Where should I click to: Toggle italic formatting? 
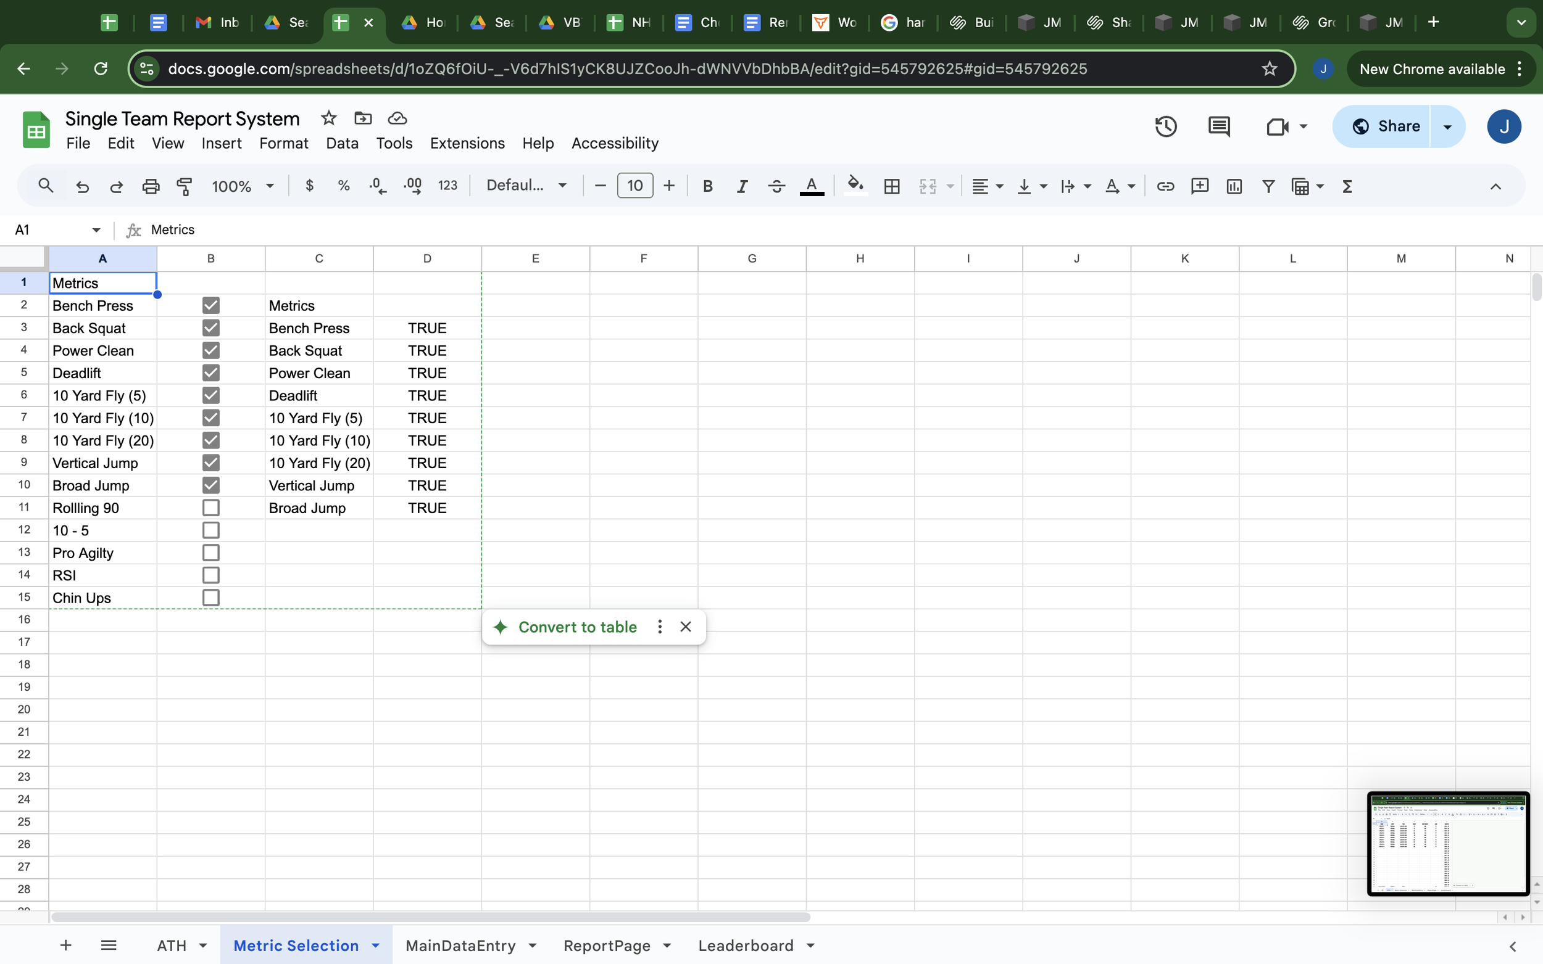click(741, 186)
